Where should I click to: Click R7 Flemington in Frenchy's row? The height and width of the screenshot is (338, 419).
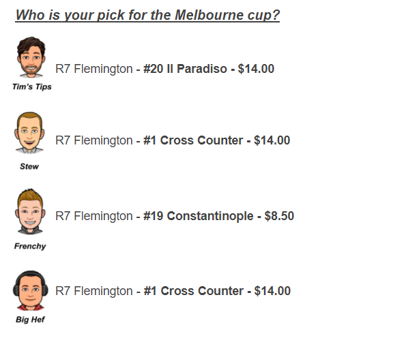[93, 216]
